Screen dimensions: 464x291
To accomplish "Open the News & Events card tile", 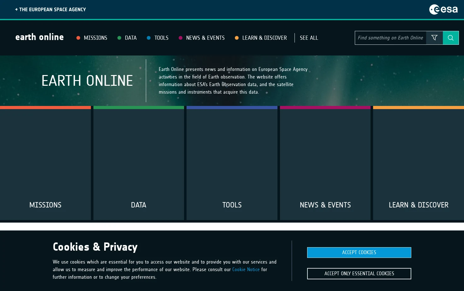I will pyautogui.click(x=325, y=163).
